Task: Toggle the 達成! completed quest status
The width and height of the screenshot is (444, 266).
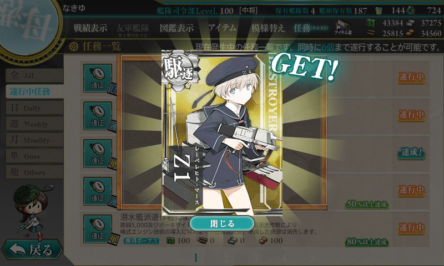Action: coord(411,152)
